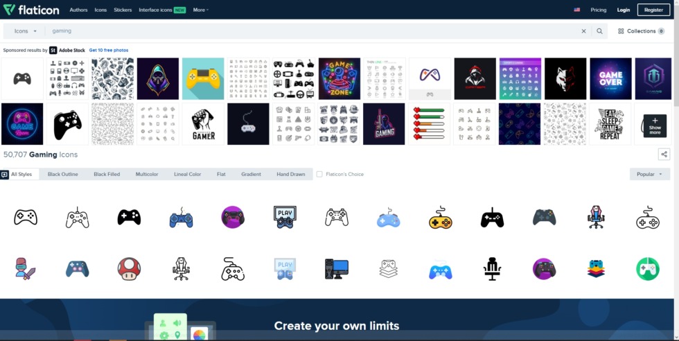Select the faded PLAY screen icon
This screenshot has width=679, height=341.
285,269
